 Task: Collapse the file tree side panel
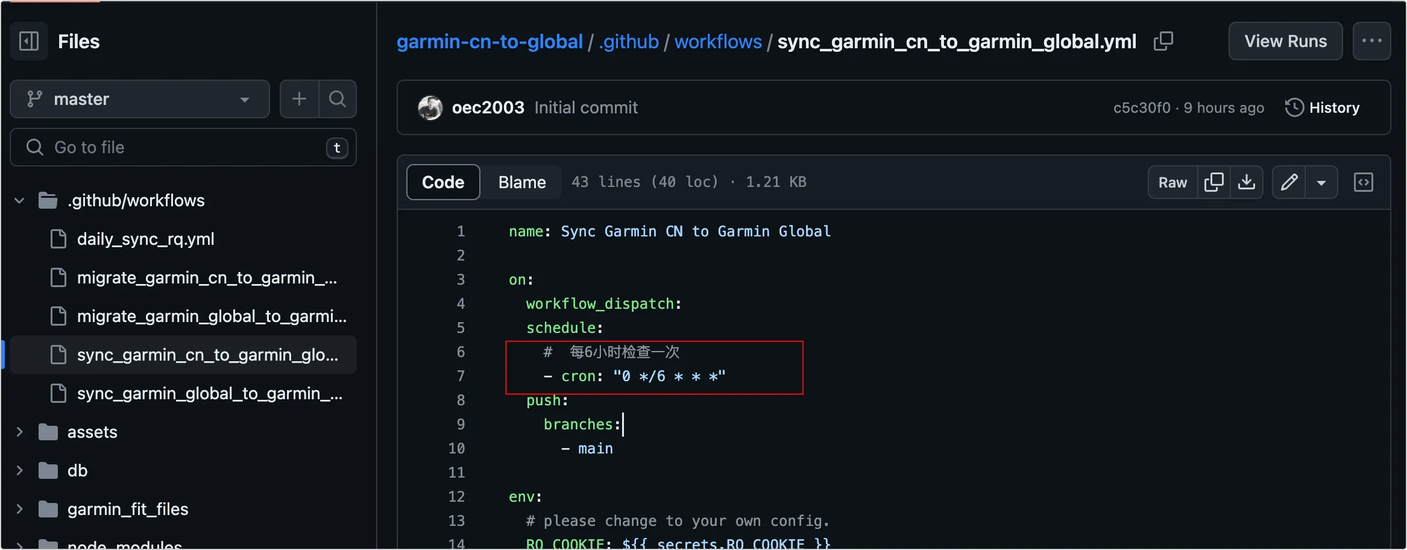coord(29,41)
